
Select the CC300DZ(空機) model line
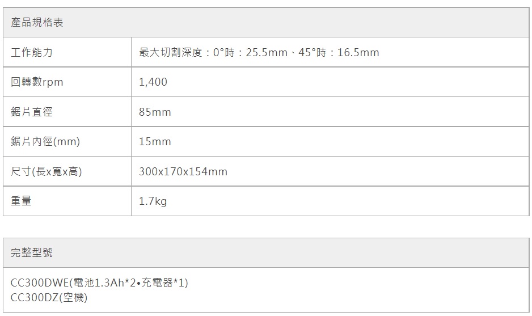tap(49, 297)
